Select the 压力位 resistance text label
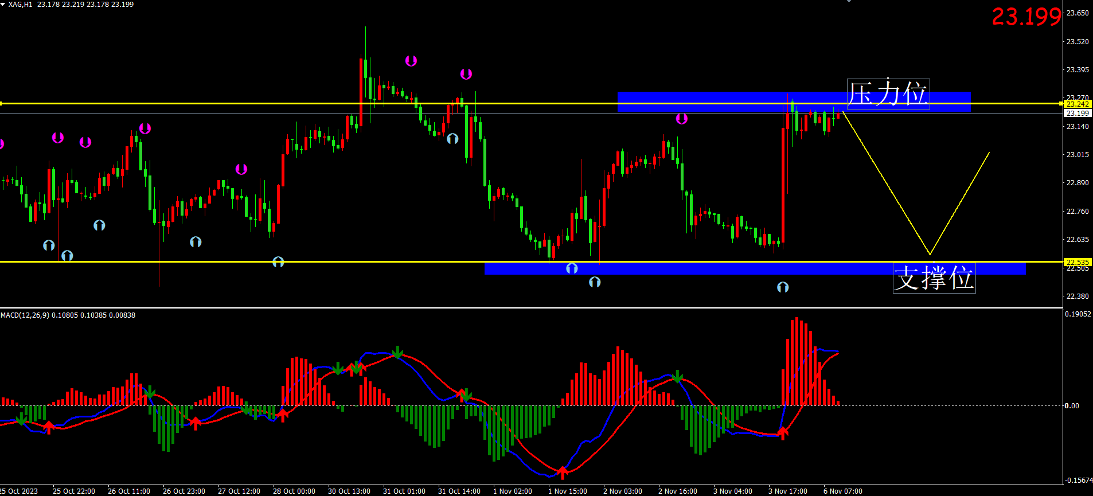The height and width of the screenshot is (496, 1093). (888, 93)
